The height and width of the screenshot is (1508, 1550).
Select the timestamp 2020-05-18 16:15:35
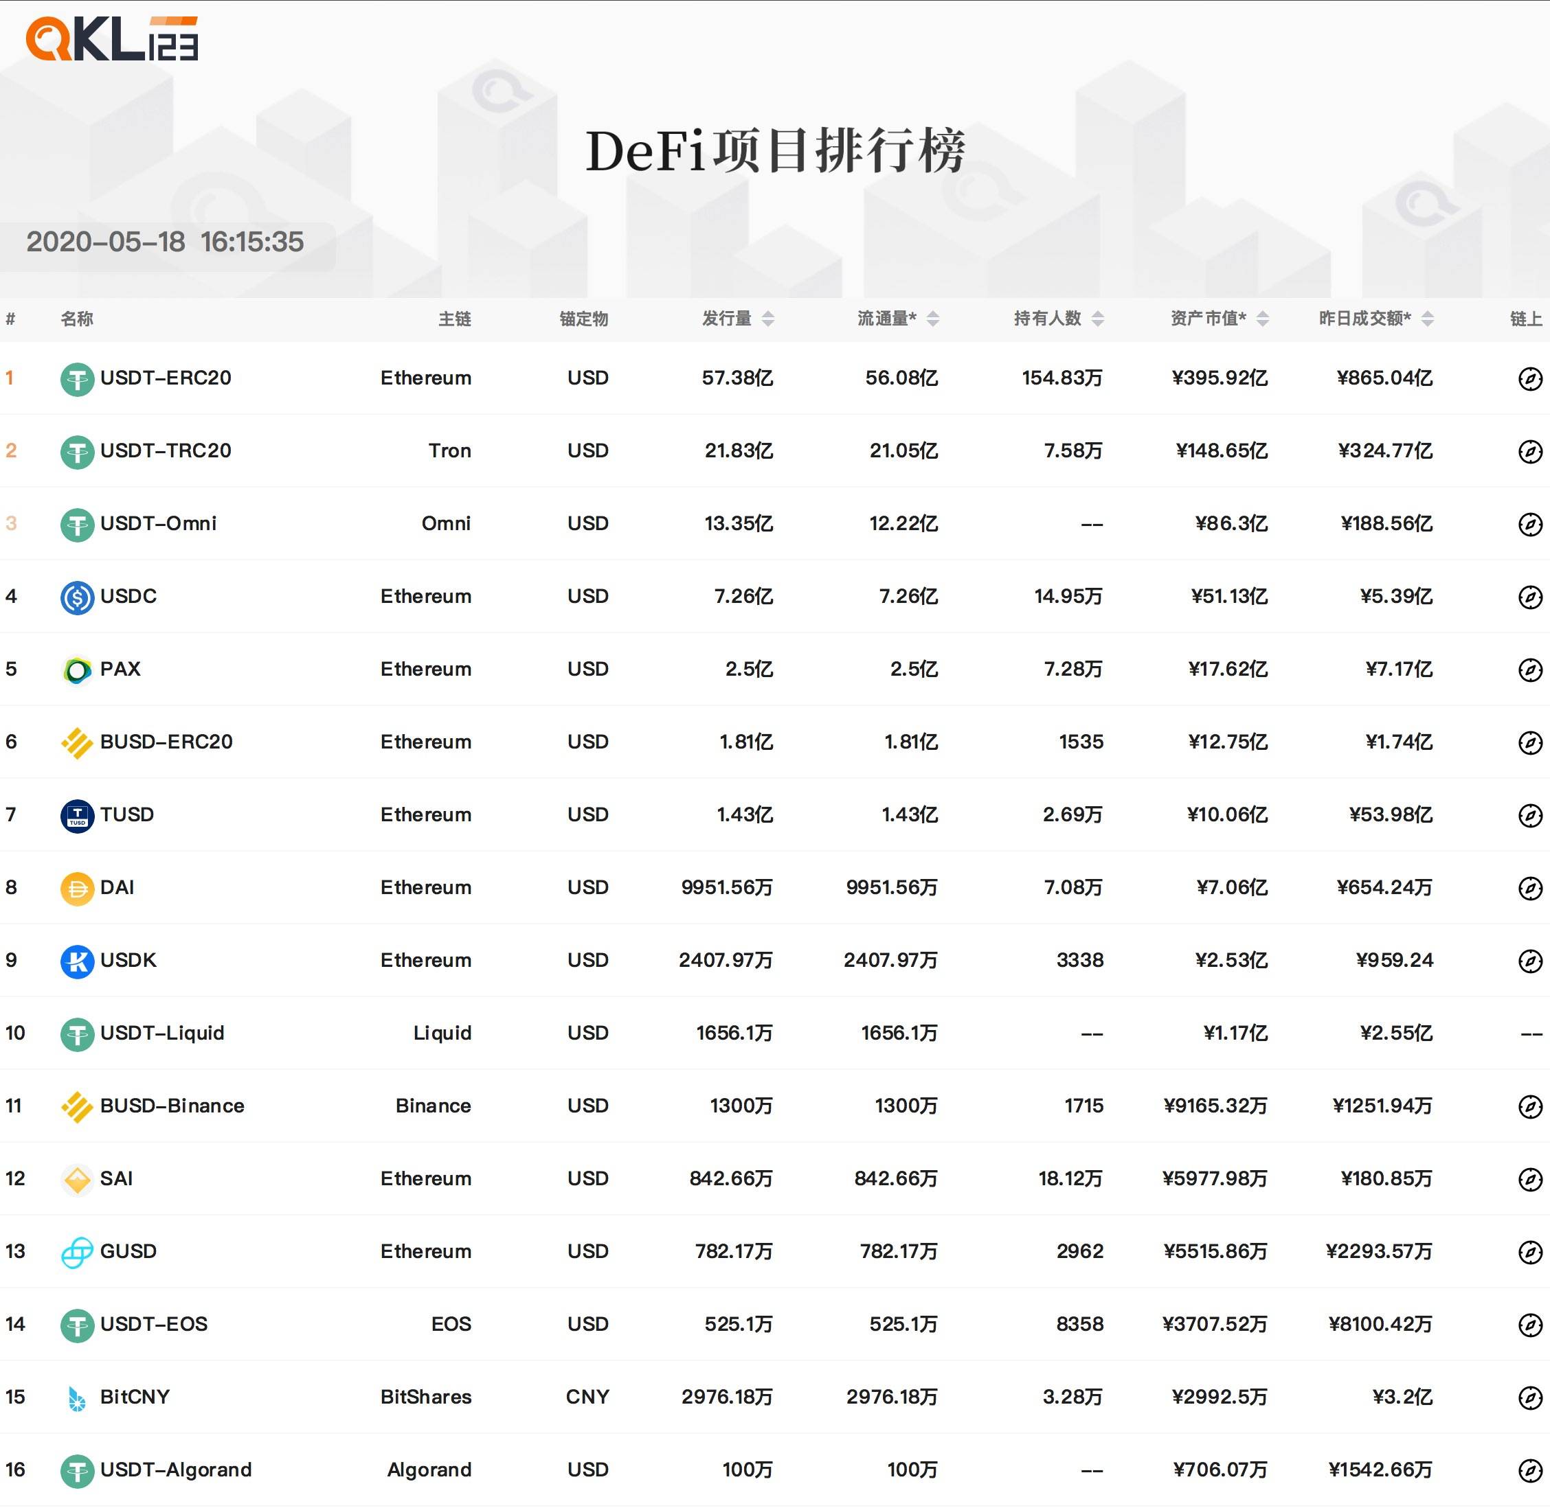pos(165,242)
